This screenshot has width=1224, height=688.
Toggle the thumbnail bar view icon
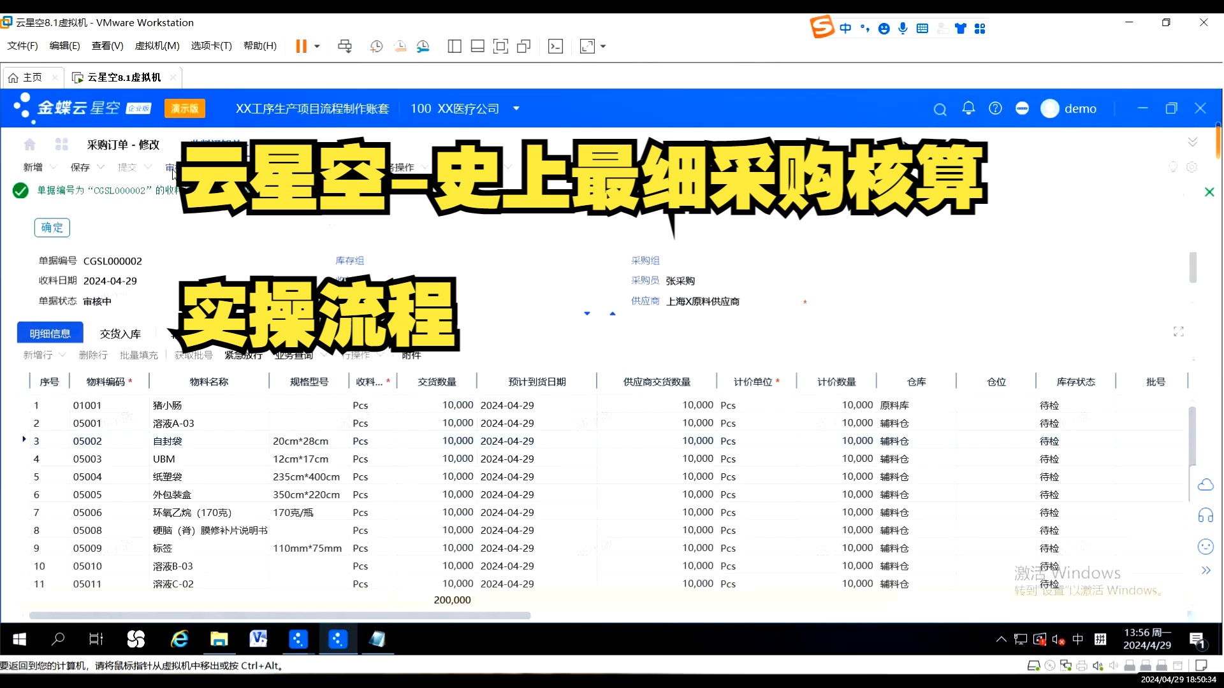tap(477, 46)
